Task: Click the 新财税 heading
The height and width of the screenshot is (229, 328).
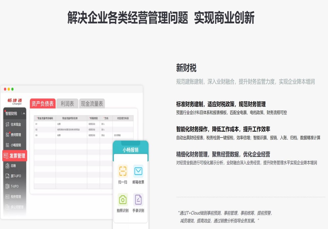Action: click(x=186, y=68)
